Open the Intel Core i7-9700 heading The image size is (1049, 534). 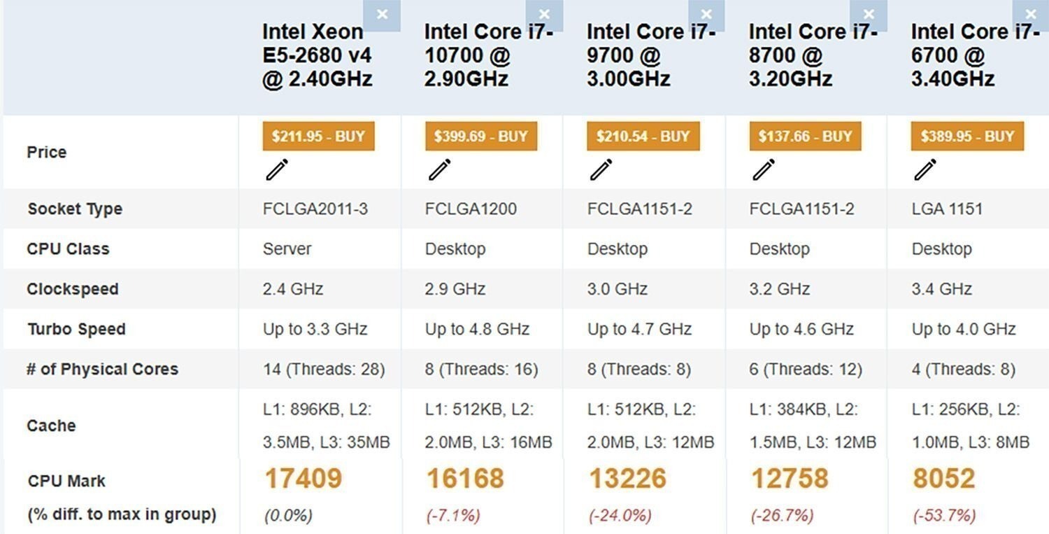click(x=650, y=55)
